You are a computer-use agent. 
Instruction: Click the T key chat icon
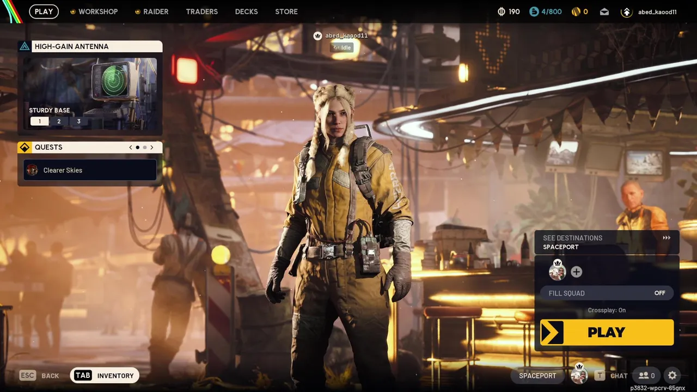(600, 375)
